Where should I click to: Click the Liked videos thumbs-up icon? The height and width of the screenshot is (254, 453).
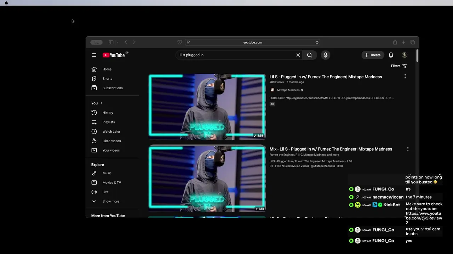94,141
